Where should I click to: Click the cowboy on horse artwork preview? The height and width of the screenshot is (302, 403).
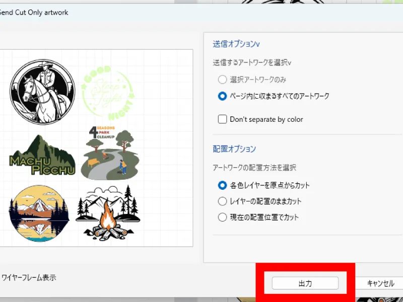[x=43, y=92]
